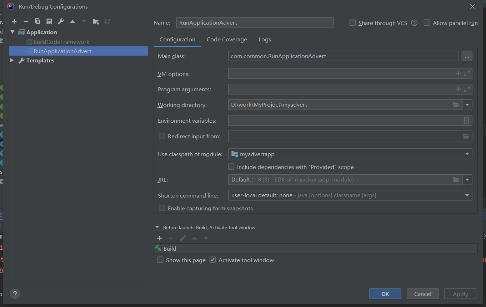Add a Before launch task
Image resolution: width=486 pixels, height=307 pixels.
(x=160, y=238)
